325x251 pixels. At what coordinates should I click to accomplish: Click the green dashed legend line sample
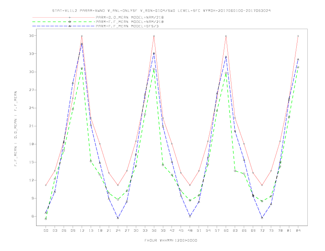tap(64, 22)
